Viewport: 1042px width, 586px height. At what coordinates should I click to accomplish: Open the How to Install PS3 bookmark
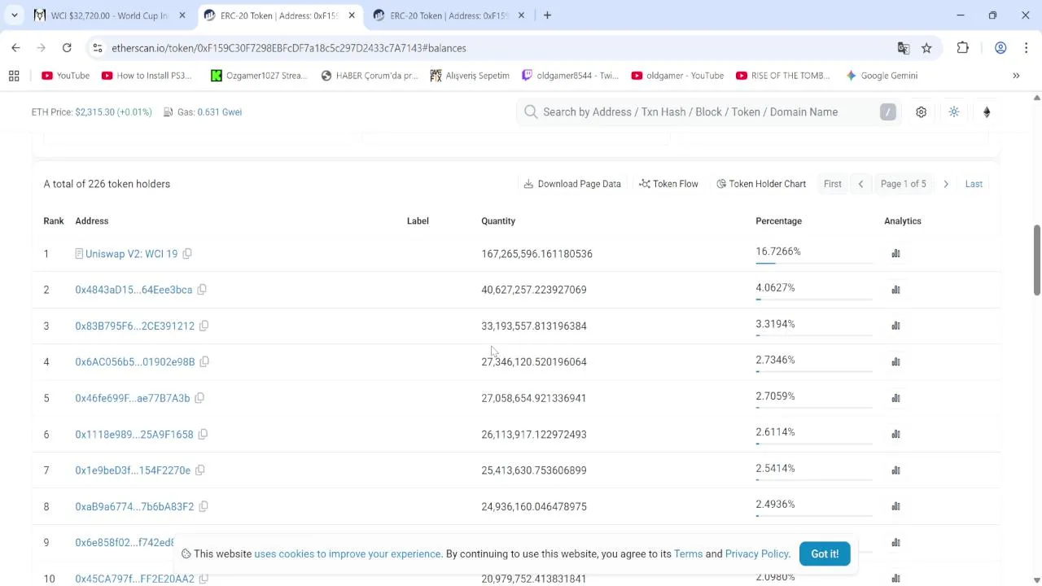147,76
